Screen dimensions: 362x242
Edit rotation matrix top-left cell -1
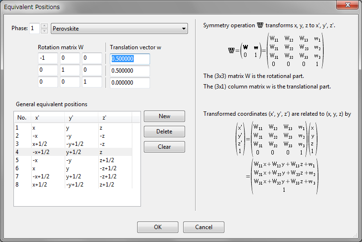click(47, 58)
